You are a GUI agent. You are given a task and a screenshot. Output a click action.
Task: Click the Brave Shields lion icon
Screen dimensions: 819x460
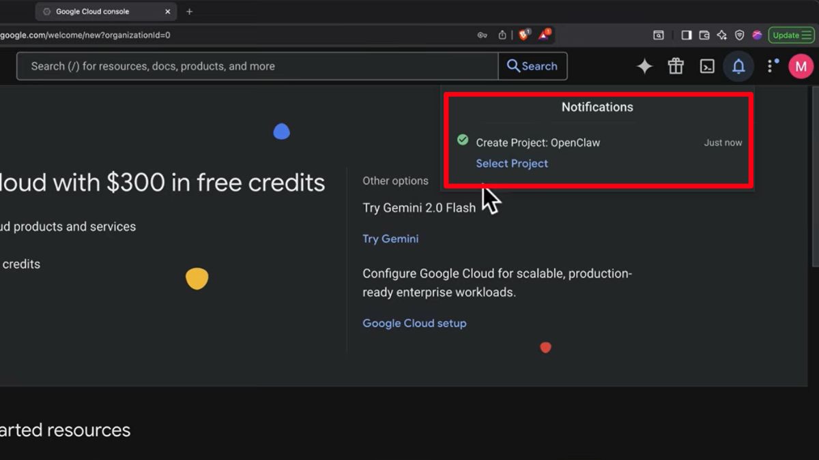tap(523, 35)
